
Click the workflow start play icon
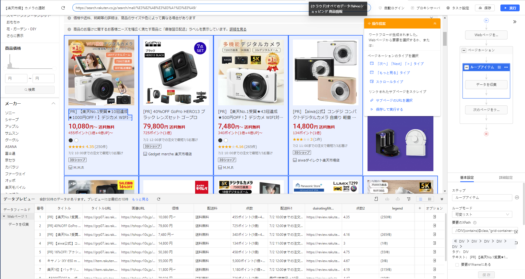click(486, 20)
